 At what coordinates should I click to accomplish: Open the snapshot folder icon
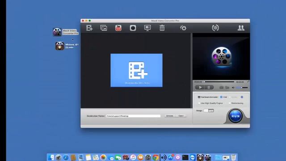227,88
